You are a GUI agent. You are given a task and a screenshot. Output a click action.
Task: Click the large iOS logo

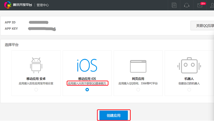click(x=87, y=65)
